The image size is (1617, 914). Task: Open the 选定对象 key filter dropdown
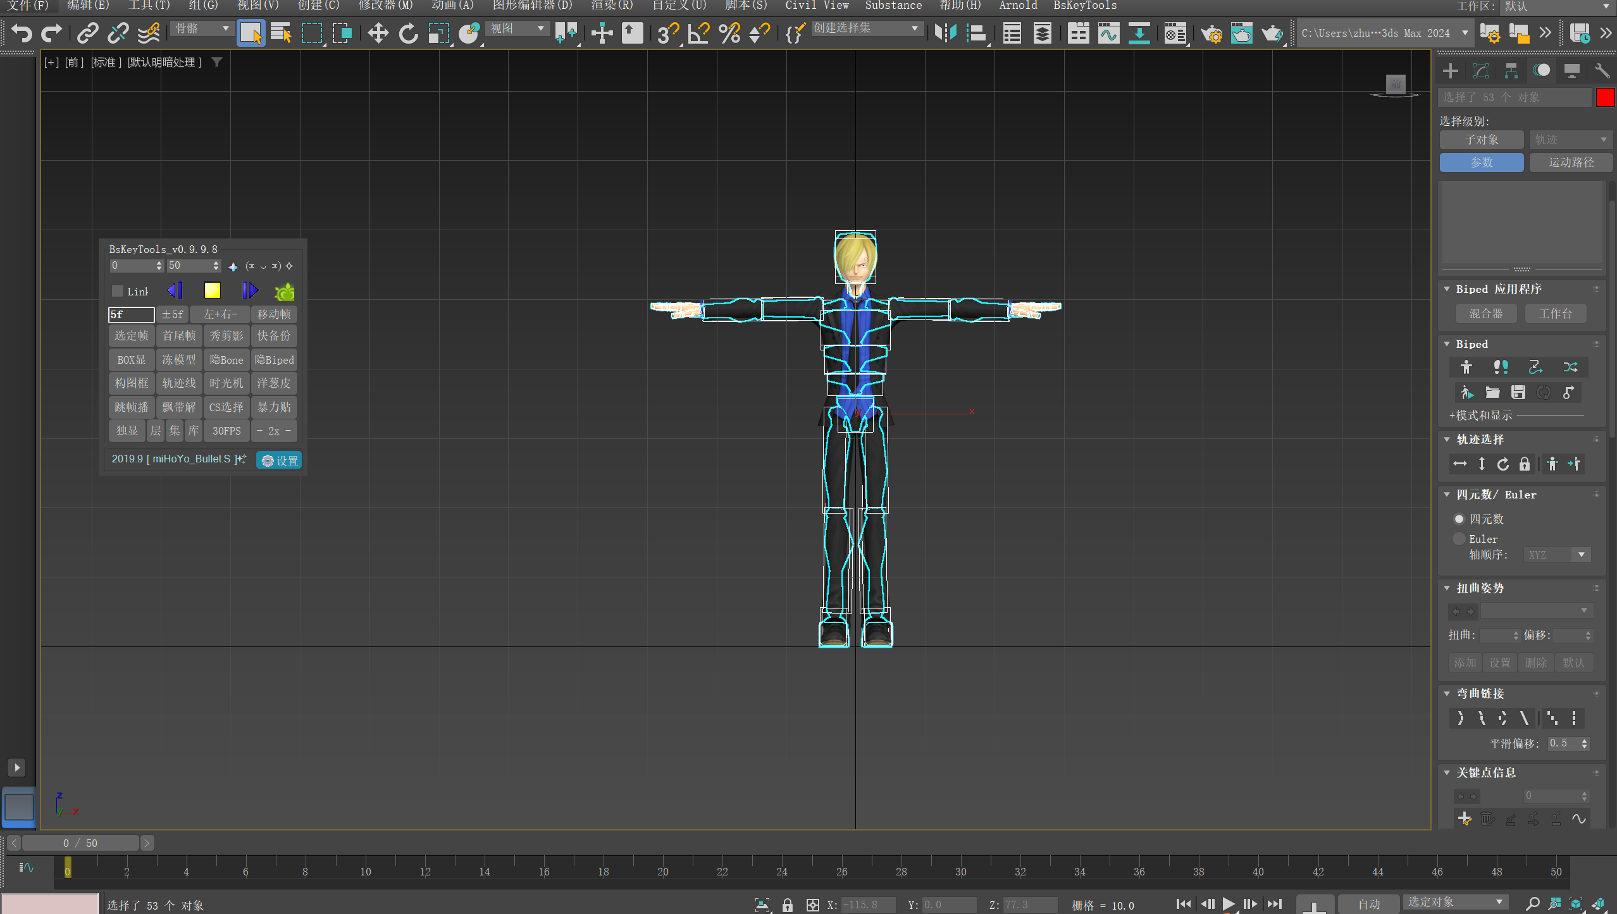[x=1454, y=902]
